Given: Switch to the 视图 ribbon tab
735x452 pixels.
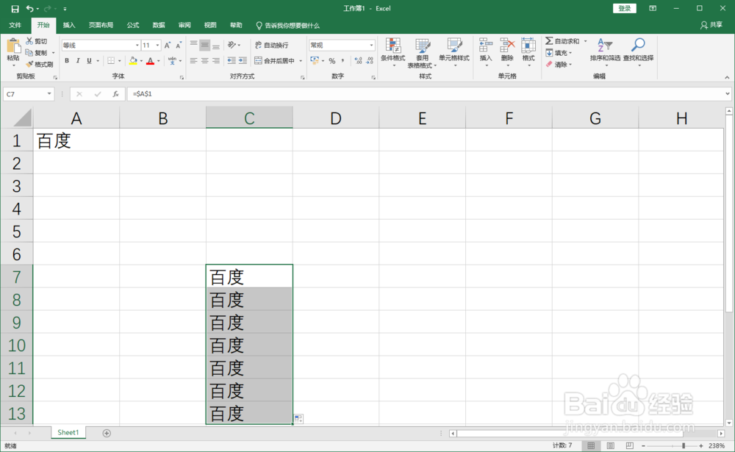Looking at the screenshot, I should [209, 24].
